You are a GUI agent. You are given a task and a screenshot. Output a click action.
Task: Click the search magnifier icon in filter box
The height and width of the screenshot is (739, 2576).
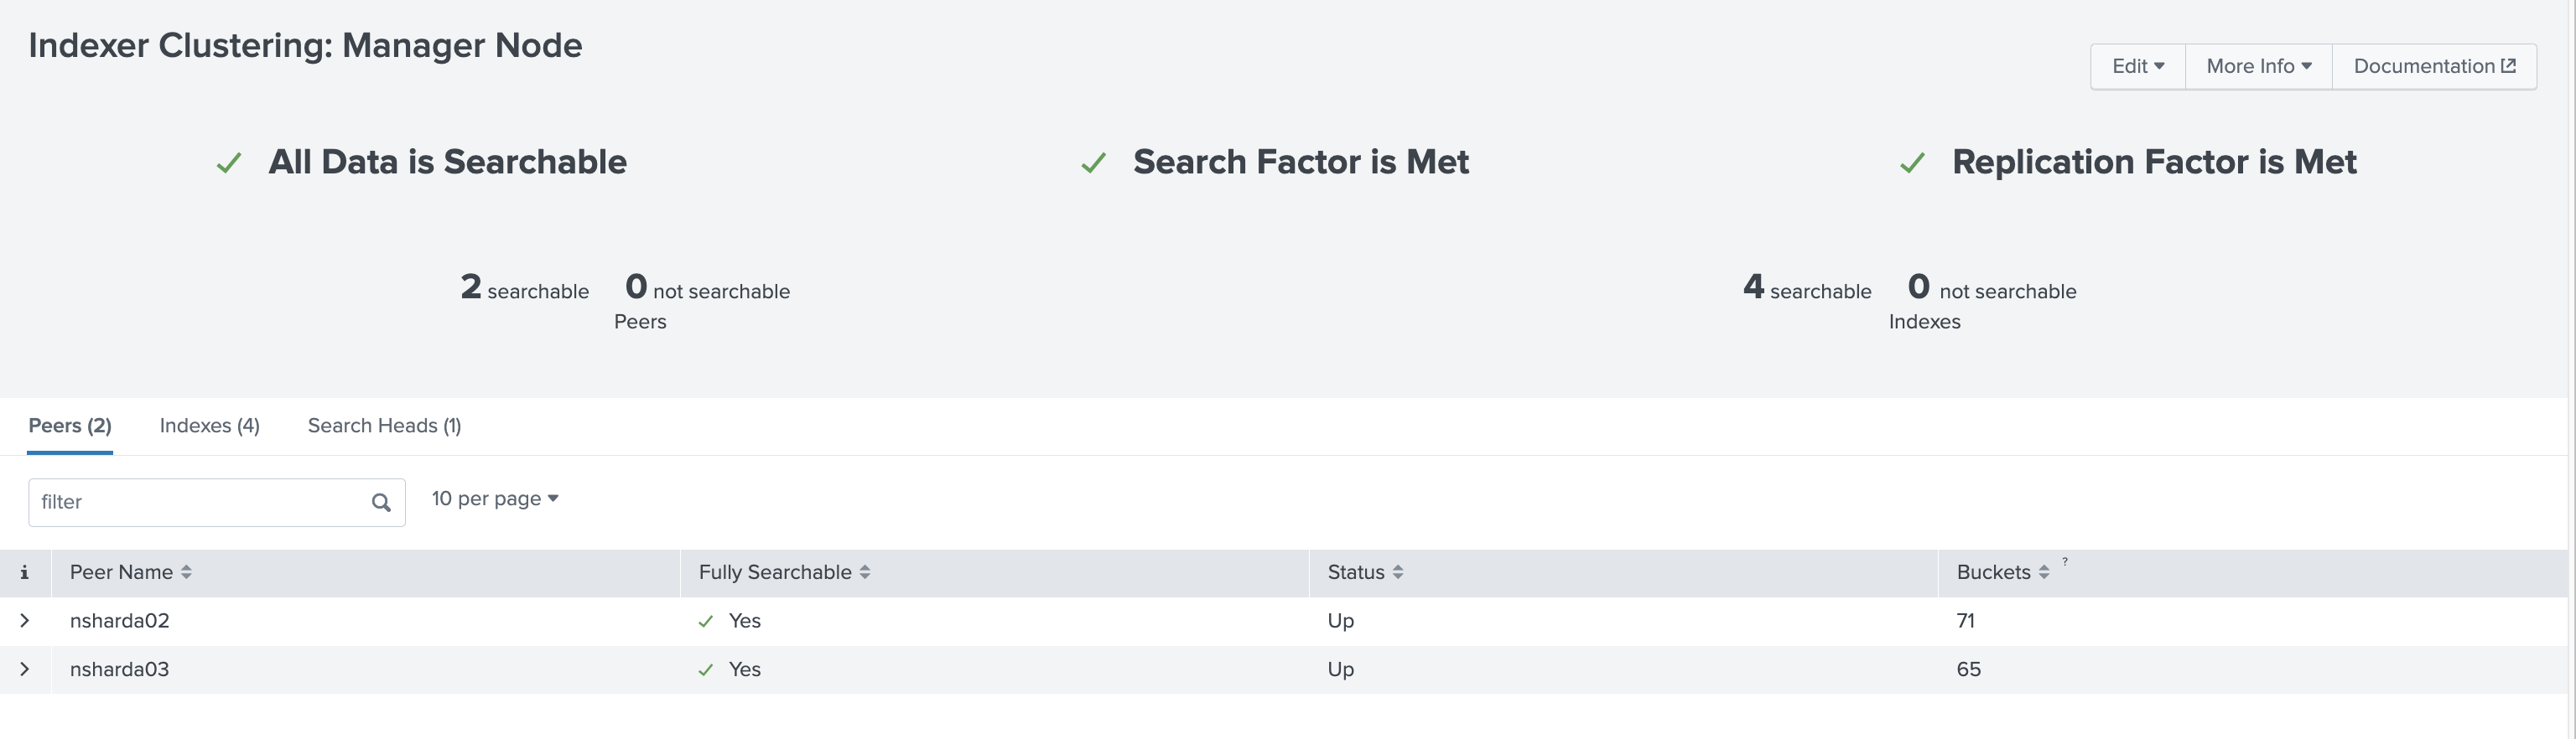[x=381, y=503]
